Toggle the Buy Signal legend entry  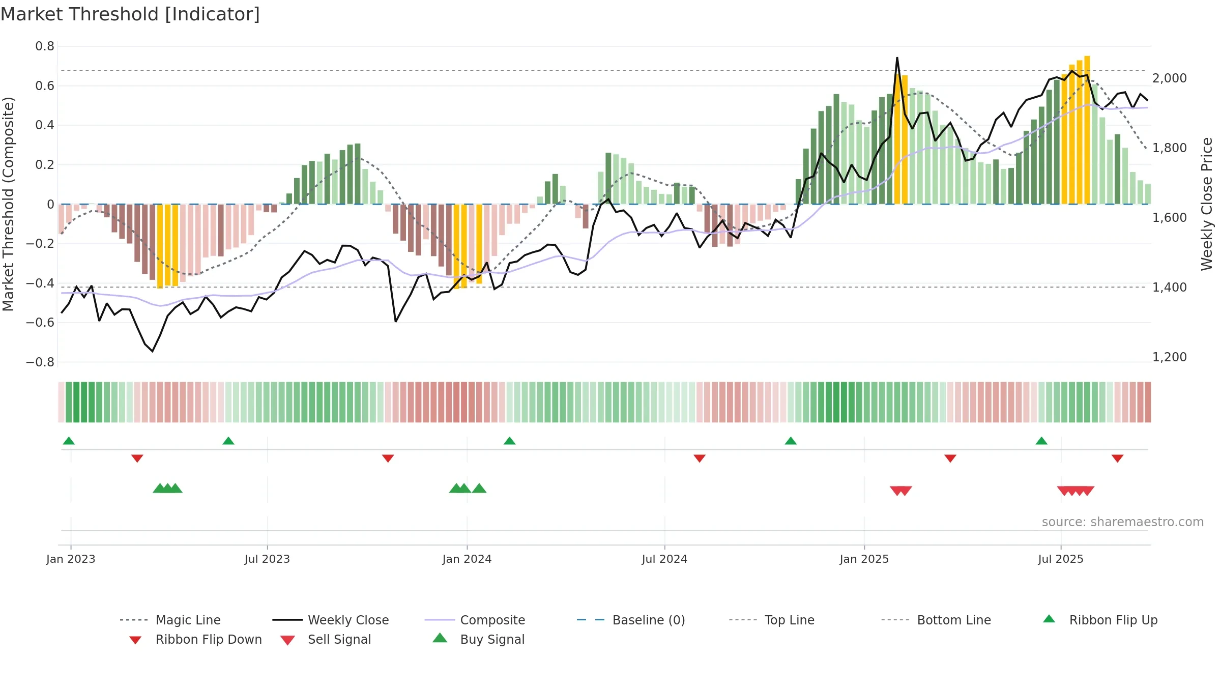point(478,639)
